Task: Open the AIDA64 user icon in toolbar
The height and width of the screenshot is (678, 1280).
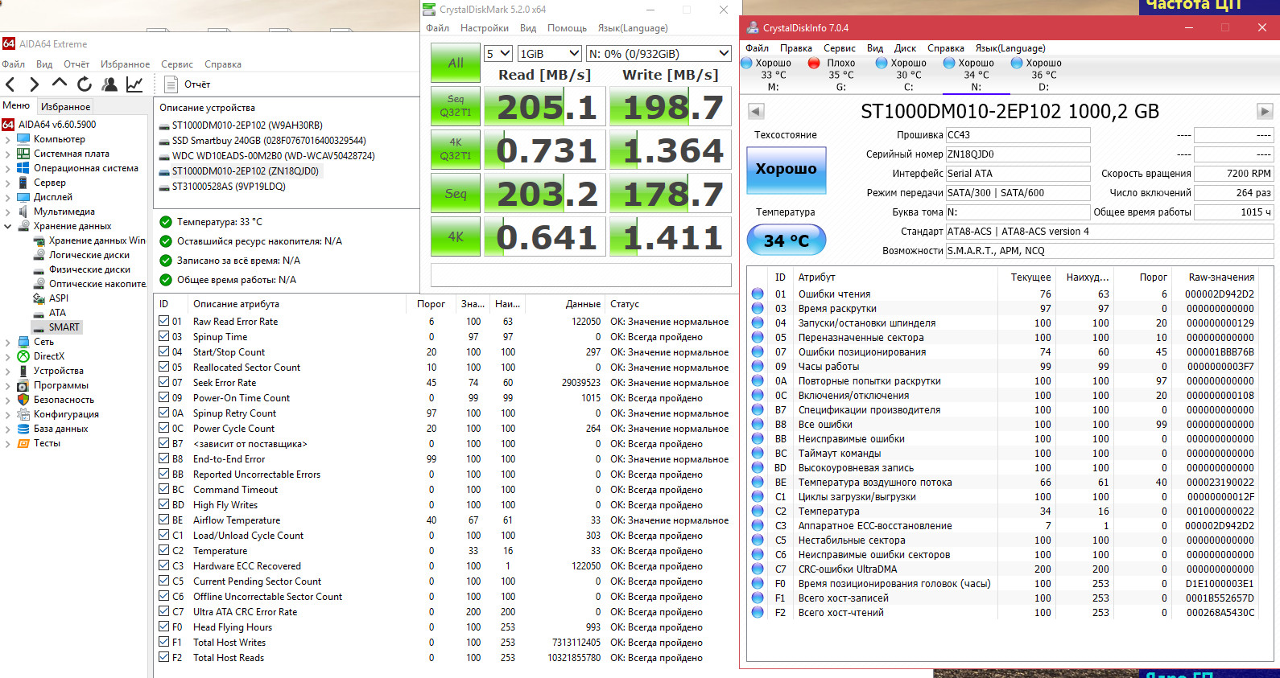Action: coord(109,84)
